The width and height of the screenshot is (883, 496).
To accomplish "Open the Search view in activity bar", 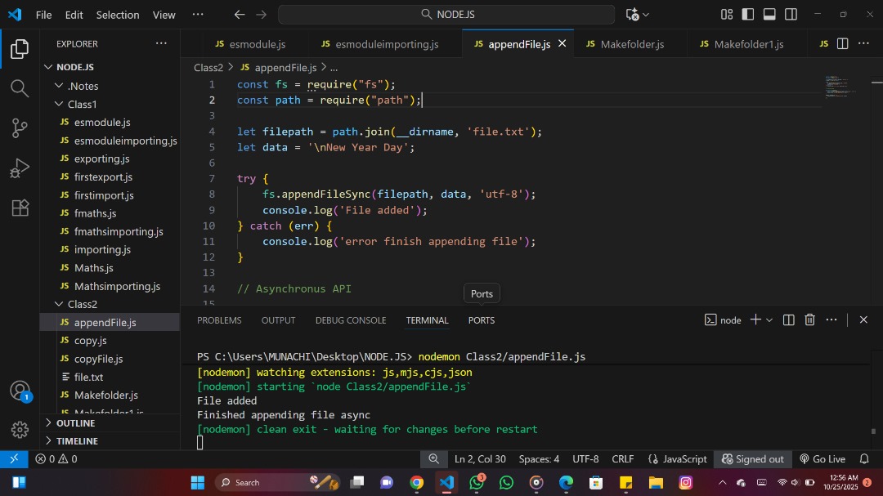I will pos(20,87).
